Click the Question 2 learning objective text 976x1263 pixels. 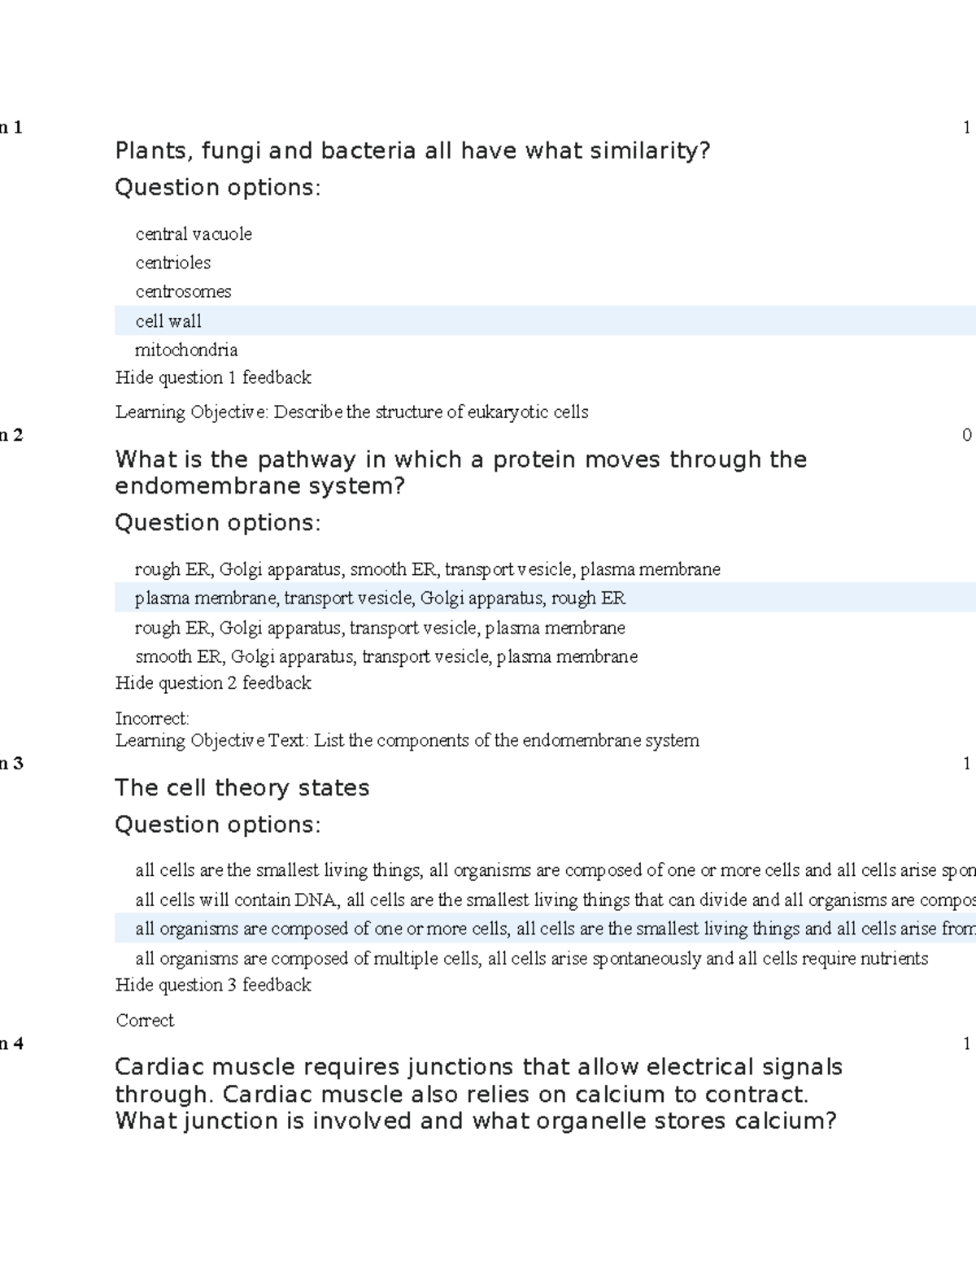407,741
